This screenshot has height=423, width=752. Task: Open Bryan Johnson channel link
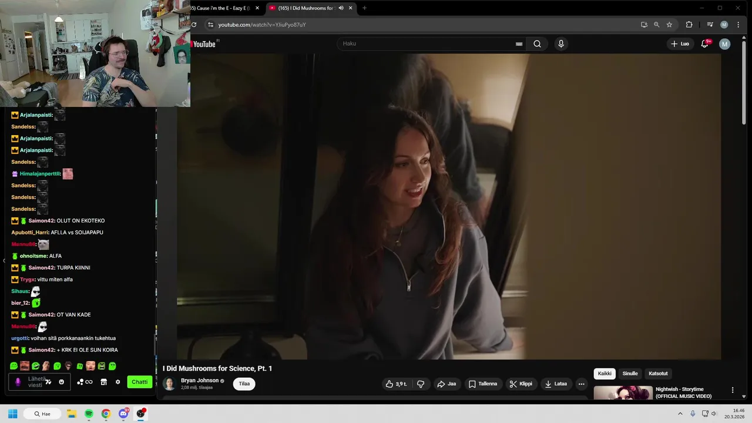click(200, 381)
